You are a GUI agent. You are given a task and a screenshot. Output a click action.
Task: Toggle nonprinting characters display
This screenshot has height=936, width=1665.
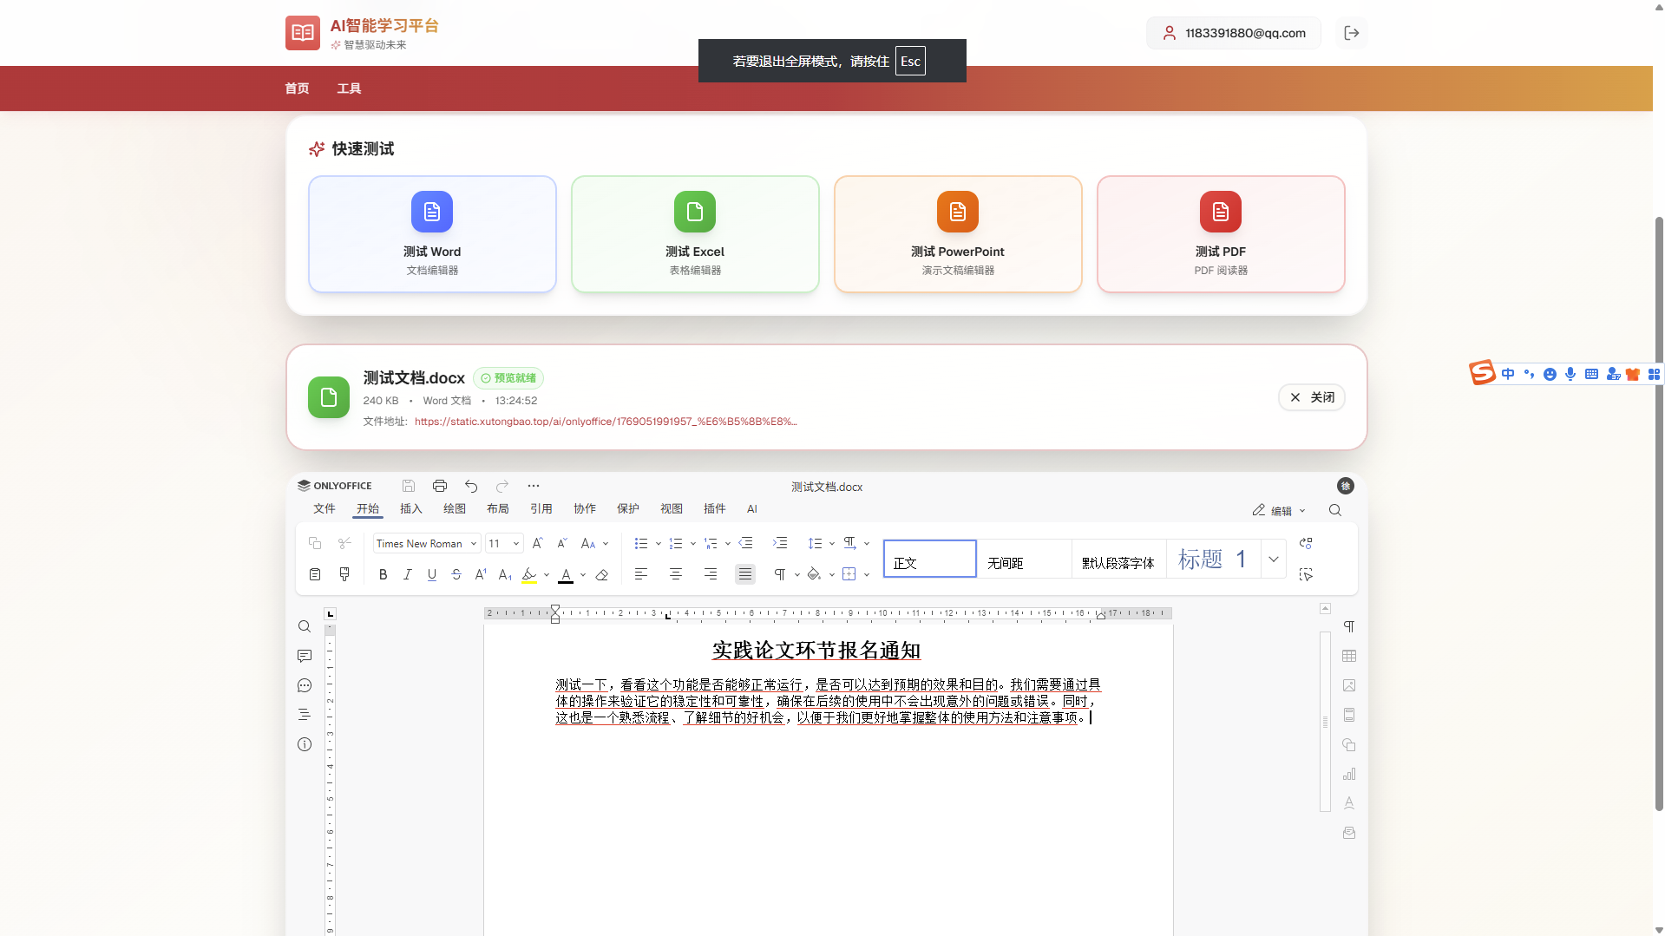tap(780, 573)
